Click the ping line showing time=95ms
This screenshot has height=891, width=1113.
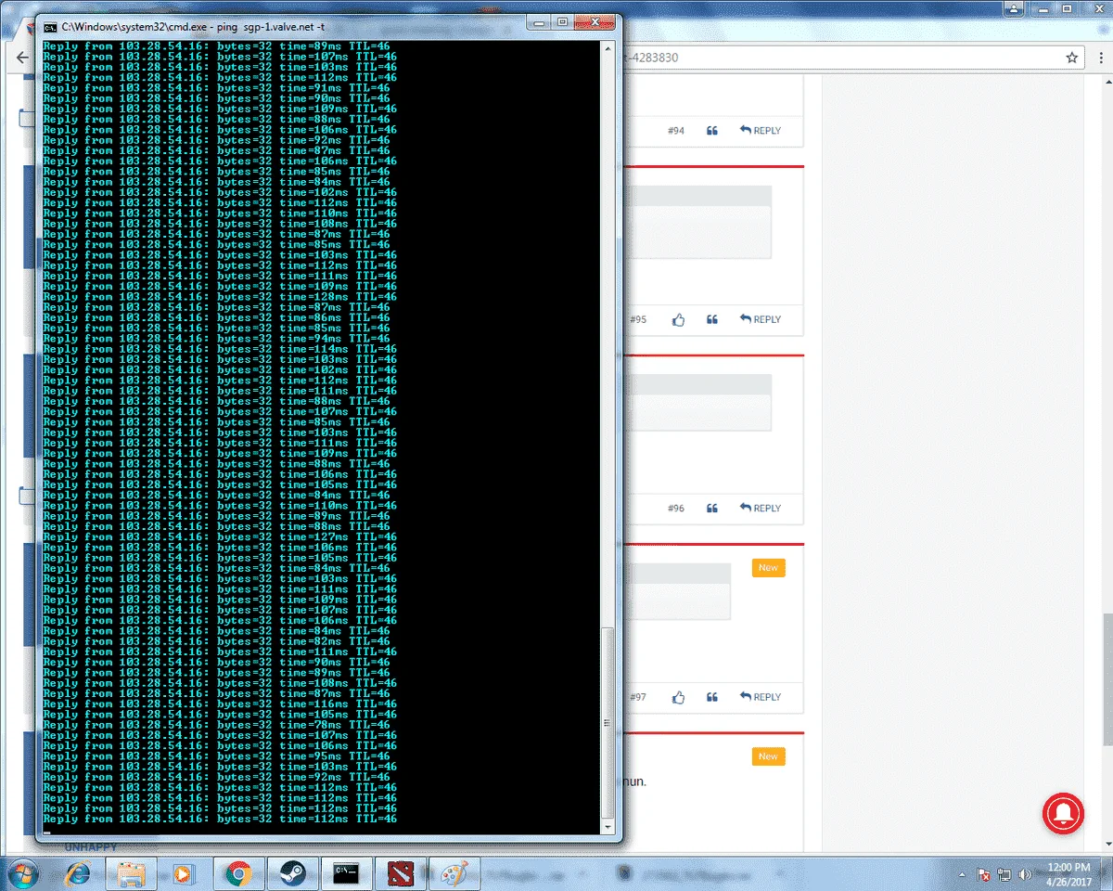tap(216, 756)
